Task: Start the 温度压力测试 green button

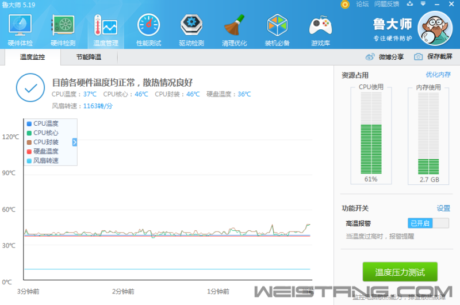Action: (400, 272)
